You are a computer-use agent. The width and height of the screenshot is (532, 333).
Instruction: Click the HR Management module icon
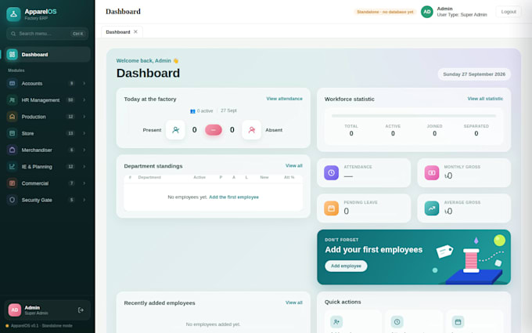pos(13,100)
